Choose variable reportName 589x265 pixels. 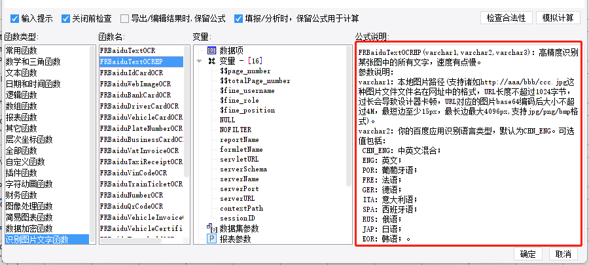tap(239, 139)
